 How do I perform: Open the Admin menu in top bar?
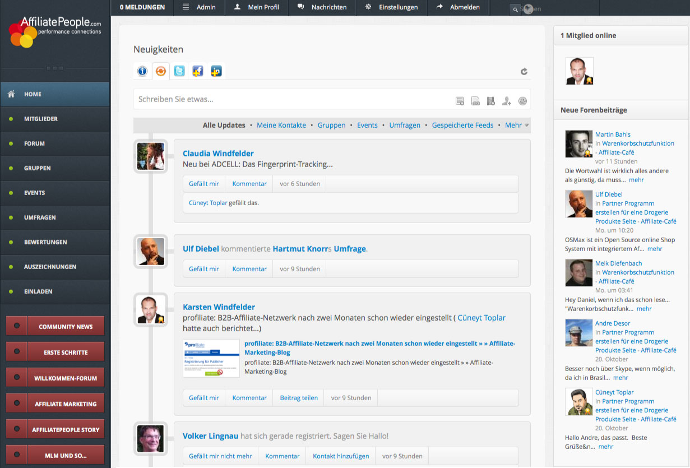pyautogui.click(x=200, y=7)
